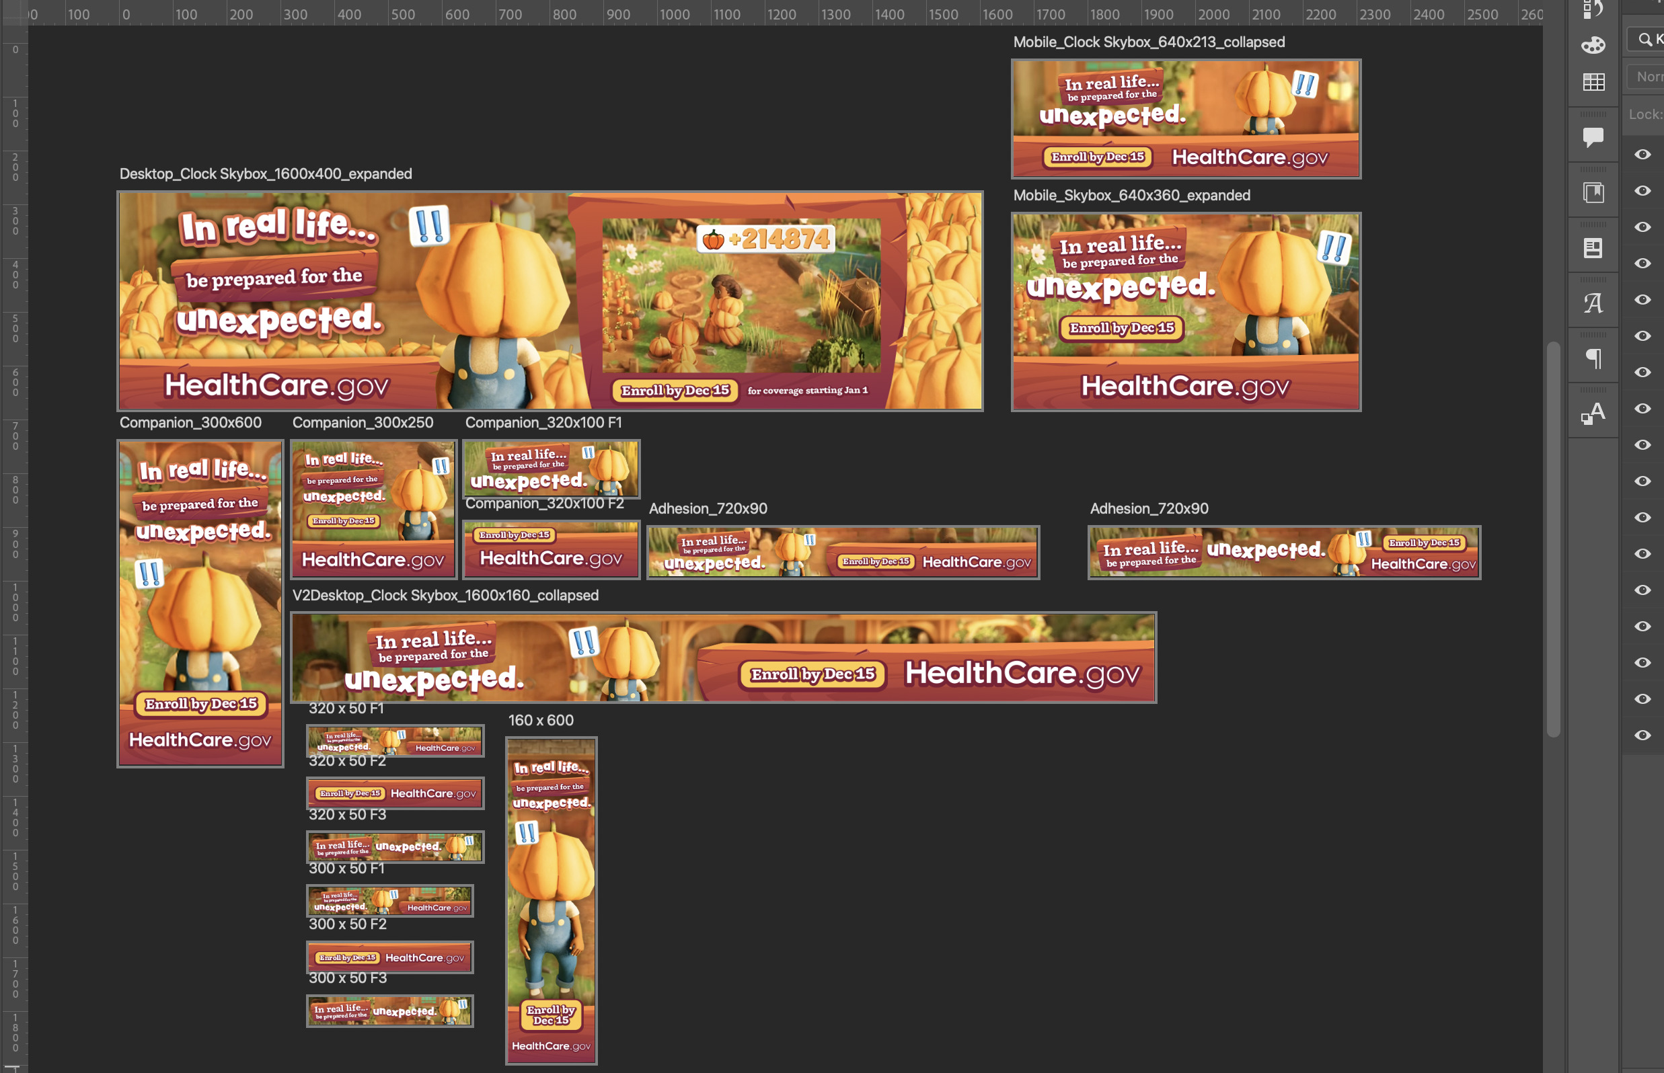Open the Libraries panel

click(x=1593, y=192)
